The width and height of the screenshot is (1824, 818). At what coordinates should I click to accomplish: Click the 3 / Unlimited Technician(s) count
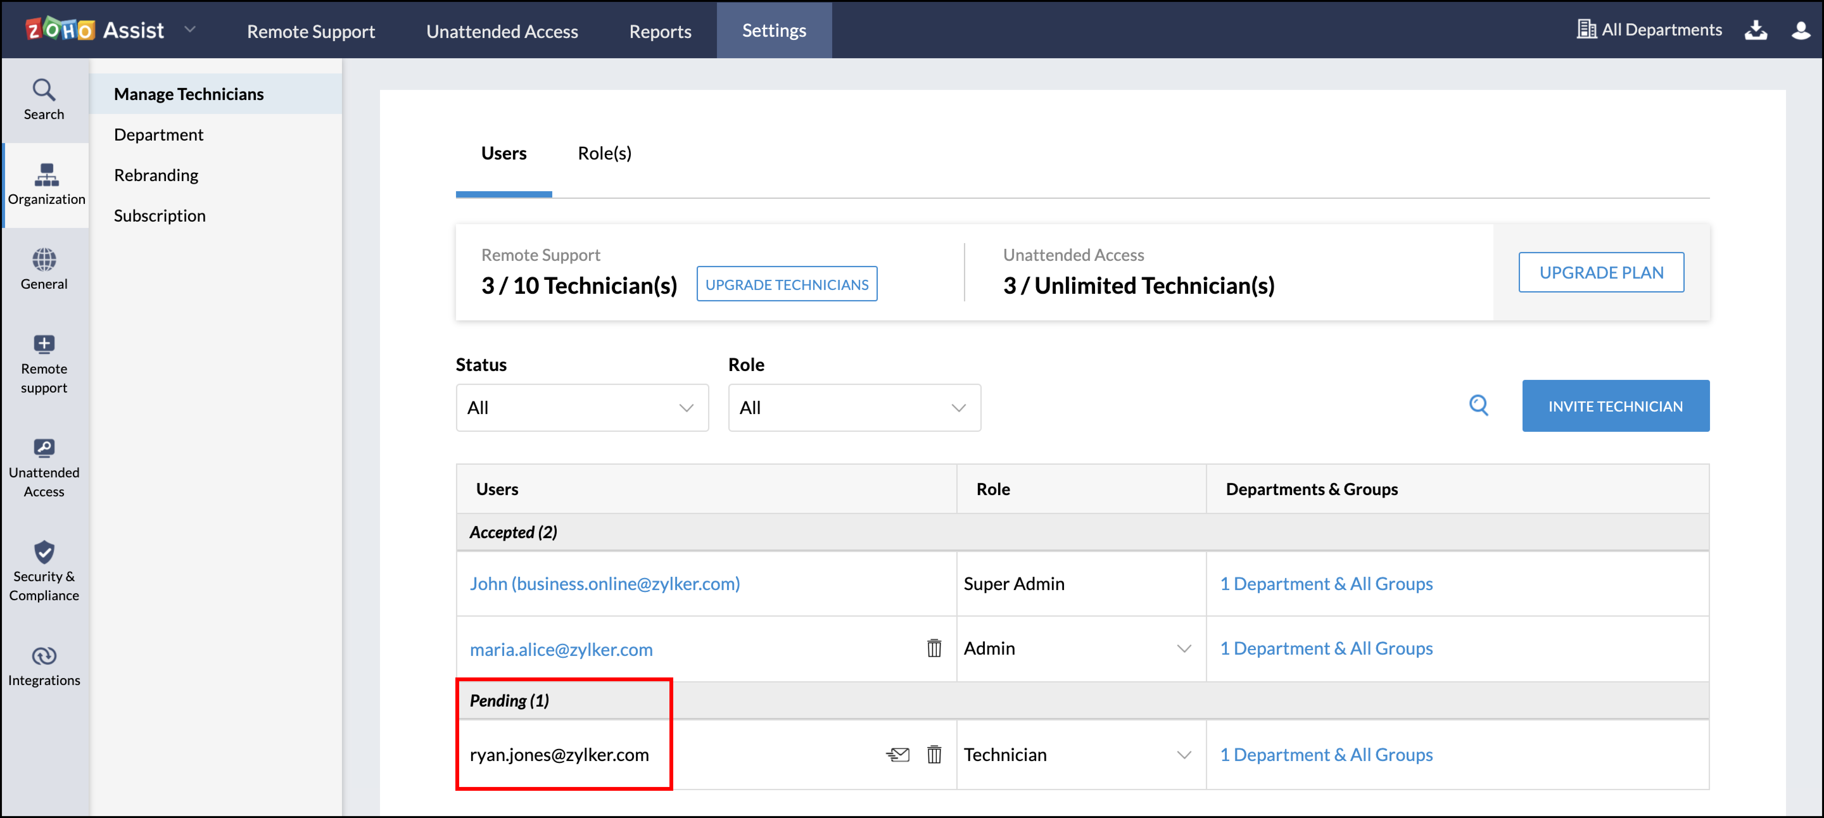(x=1139, y=286)
